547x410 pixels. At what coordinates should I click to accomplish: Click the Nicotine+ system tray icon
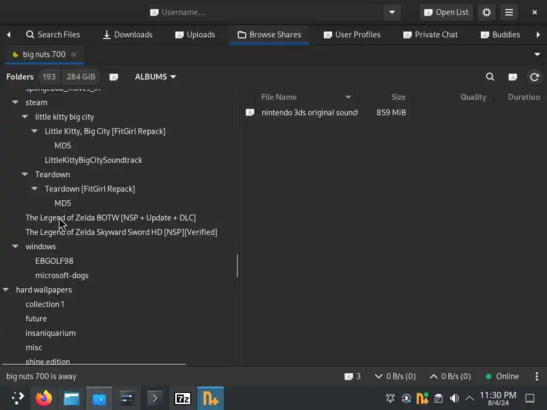(422, 398)
